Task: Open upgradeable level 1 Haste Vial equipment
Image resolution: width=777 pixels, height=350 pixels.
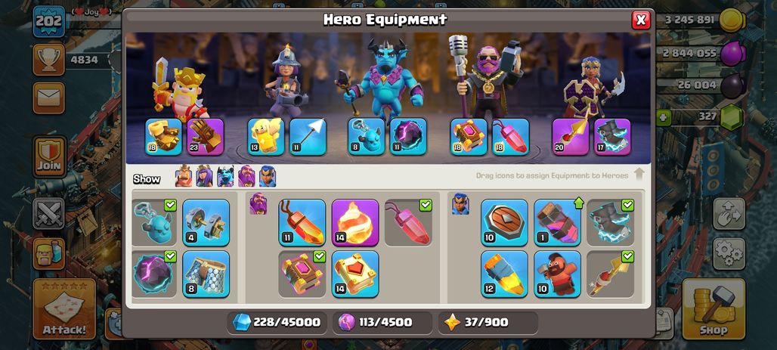Action: (557, 222)
